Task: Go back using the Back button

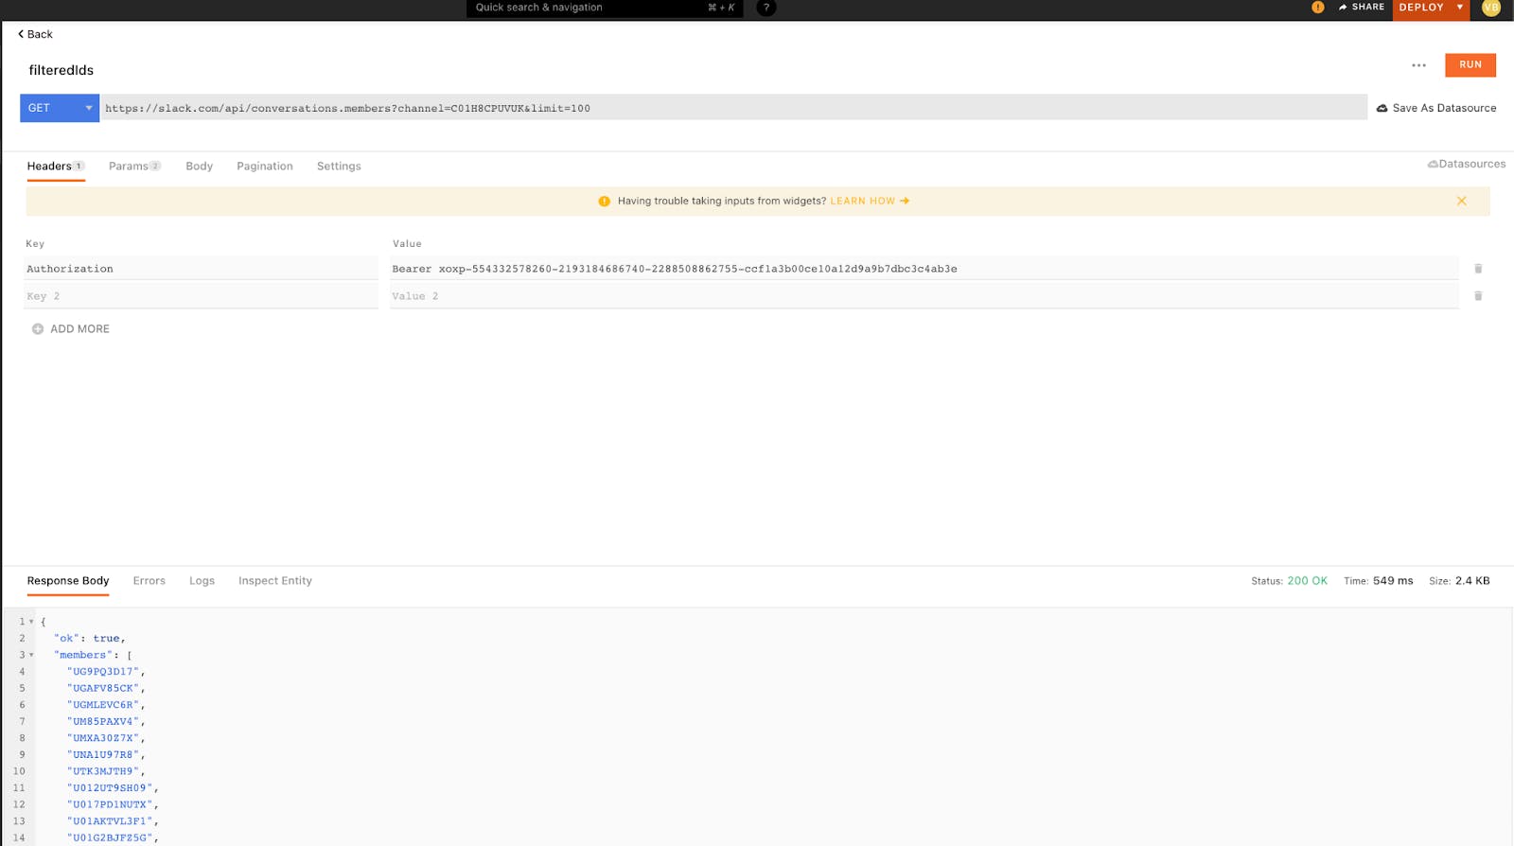Action: click(x=36, y=34)
